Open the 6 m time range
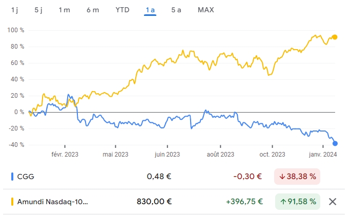 [93, 10]
